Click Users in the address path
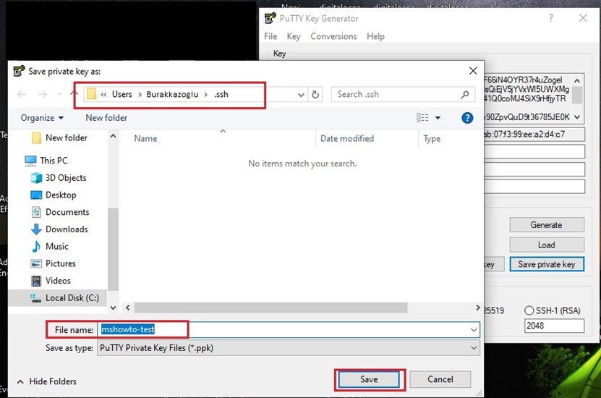 [122, 94]
